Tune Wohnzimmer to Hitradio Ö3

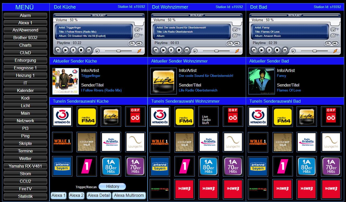[160, 117]
